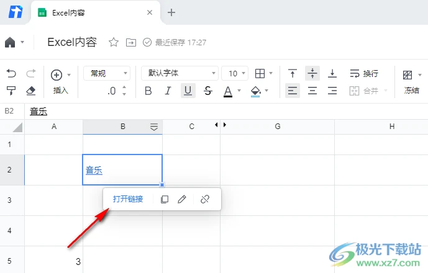
Task: Go to home via house icon
Action: (x=10, y=42)
